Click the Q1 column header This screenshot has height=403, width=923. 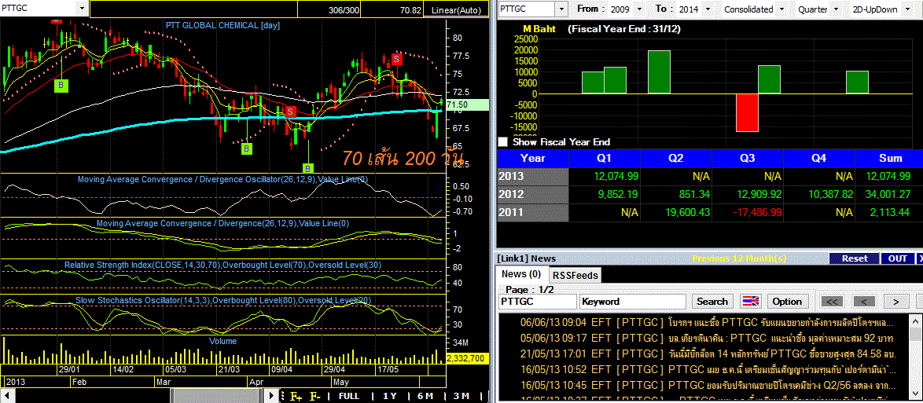point(605,158)
